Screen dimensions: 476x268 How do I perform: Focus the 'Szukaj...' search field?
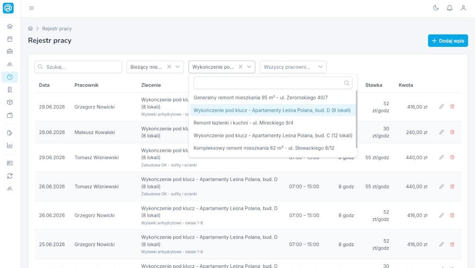click(78, 67)
